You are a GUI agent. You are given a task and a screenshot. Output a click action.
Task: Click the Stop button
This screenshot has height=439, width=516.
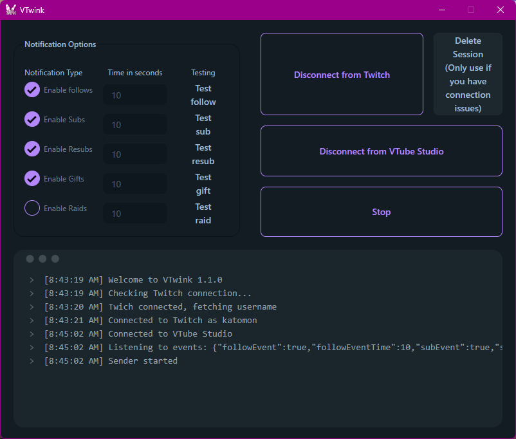pos(381,212)
